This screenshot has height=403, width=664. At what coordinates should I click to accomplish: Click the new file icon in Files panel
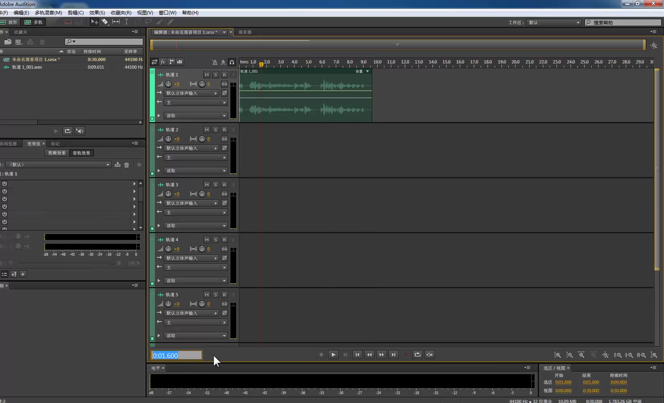click(x=19, y=42)
